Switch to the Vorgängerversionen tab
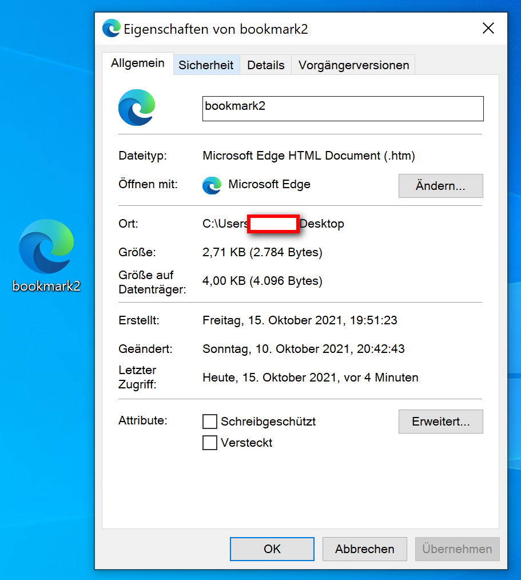 [353, 65]
